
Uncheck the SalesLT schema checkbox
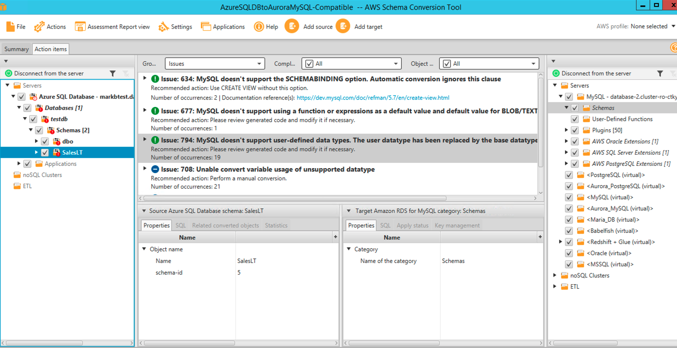click(44, 152)
